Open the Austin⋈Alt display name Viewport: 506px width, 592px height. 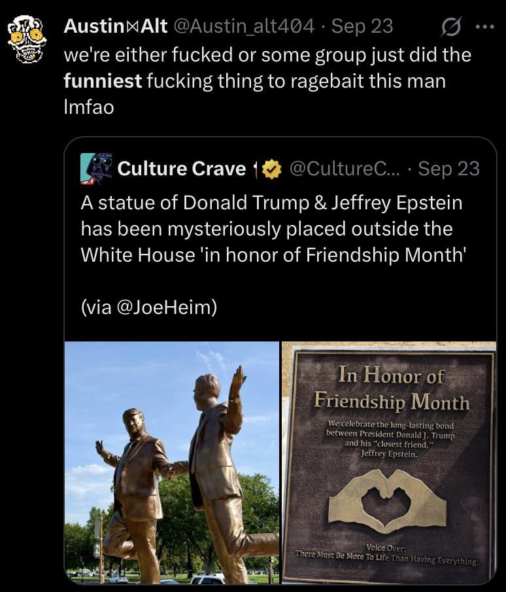click(x=116, y=26)
